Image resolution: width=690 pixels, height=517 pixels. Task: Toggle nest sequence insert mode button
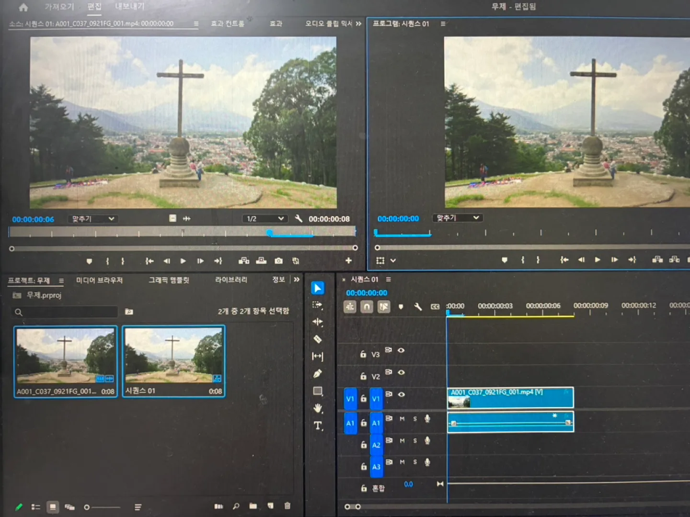click(x=350, y=307)
